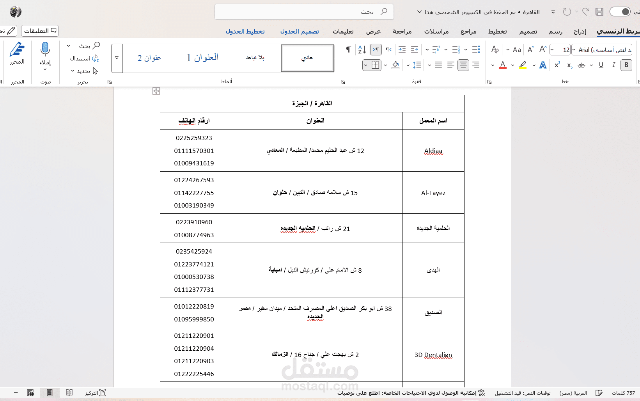
Task: Click the table move handle icon
Action: click(x=156, y=91)
